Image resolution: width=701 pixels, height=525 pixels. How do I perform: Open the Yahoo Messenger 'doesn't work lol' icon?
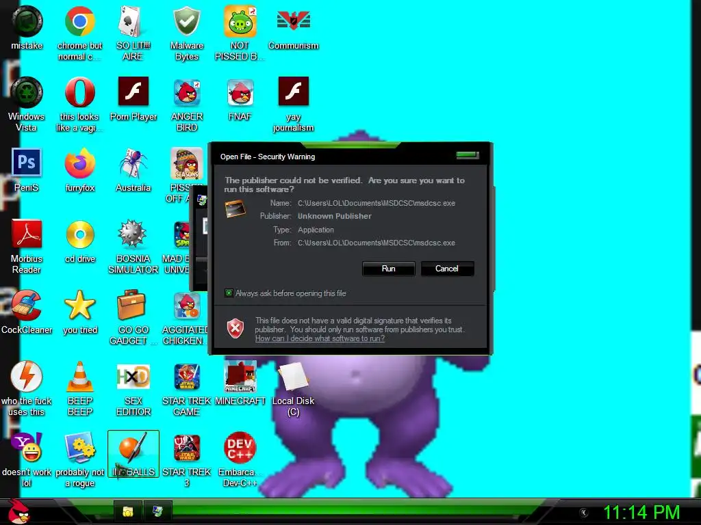click(x=27, y=447)
